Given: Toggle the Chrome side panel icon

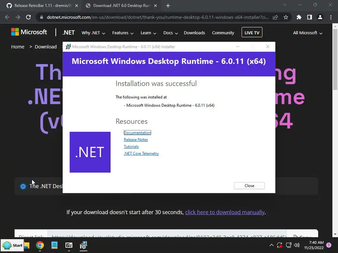Looking at the screenshot, I should coord(310,17).
